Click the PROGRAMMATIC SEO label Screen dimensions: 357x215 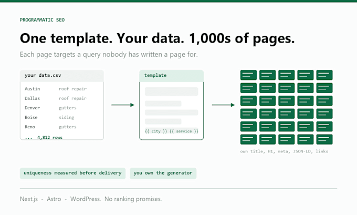[x=42, y=20]
